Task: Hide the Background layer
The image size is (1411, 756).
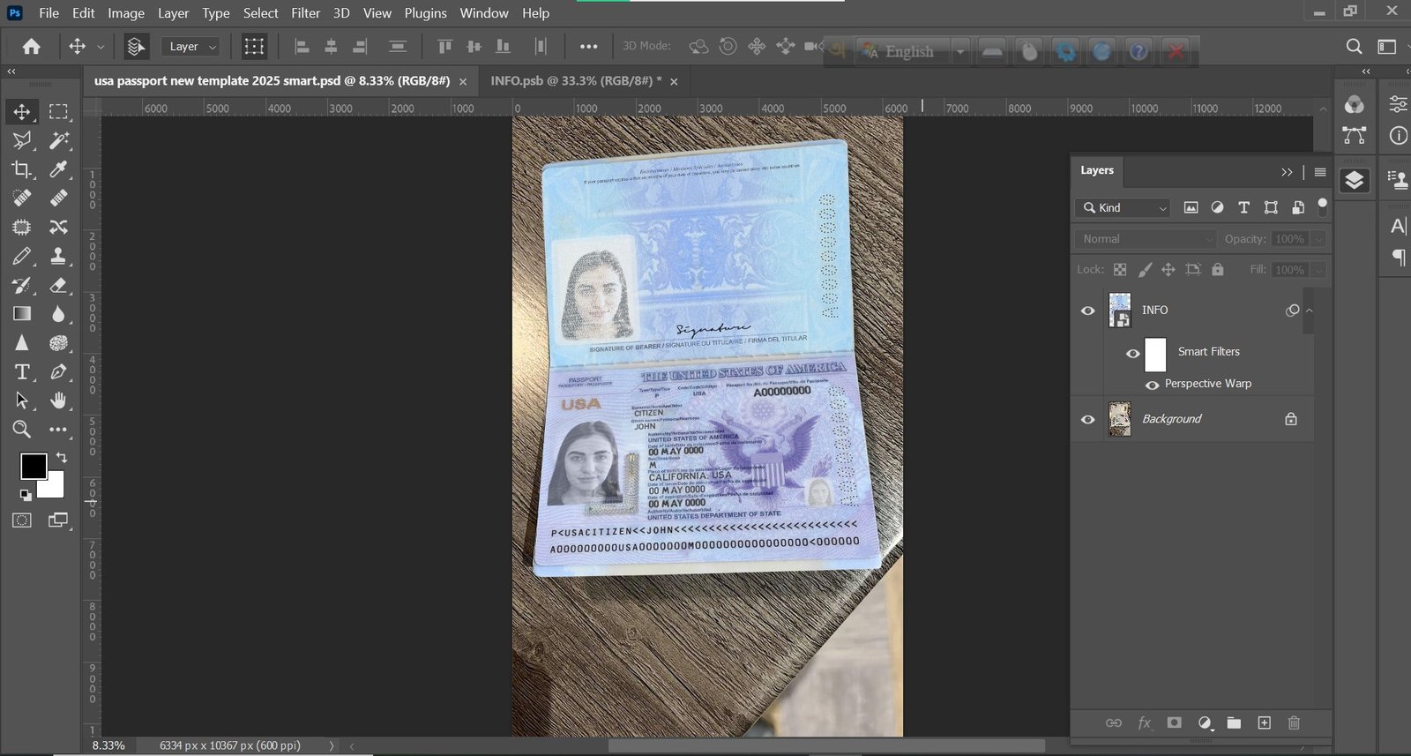Action: (x=1088, y=419)
